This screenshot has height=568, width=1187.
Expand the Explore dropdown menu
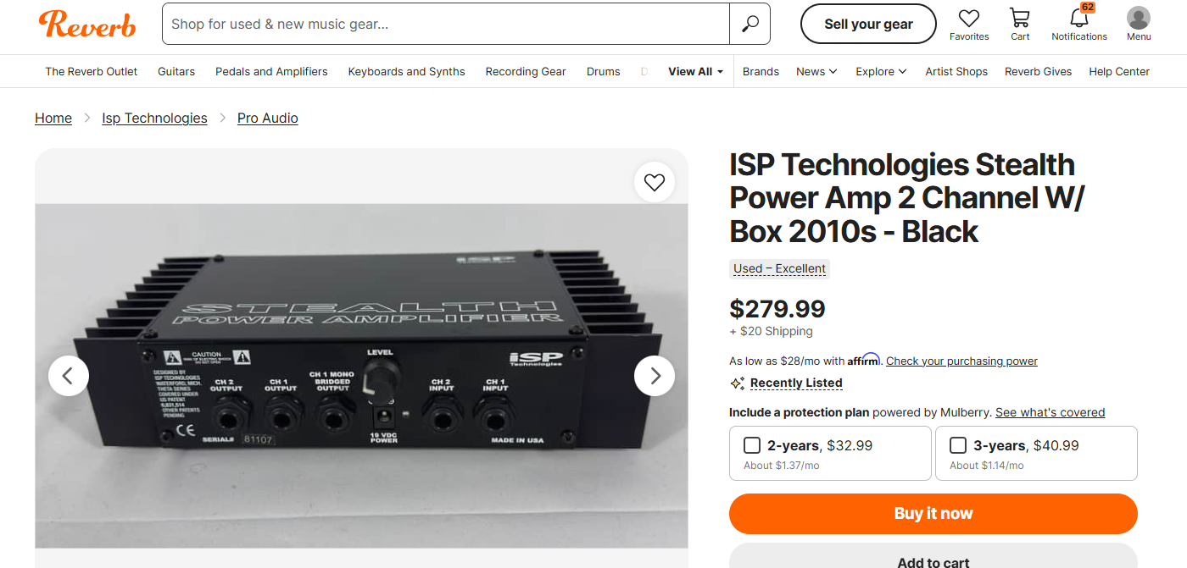pyautogui.click(x=881, y=72)
